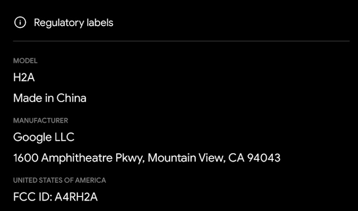Select the word Google in manufacturer name
Viewport: 358px width, 211px height.
tap(32, 137)
